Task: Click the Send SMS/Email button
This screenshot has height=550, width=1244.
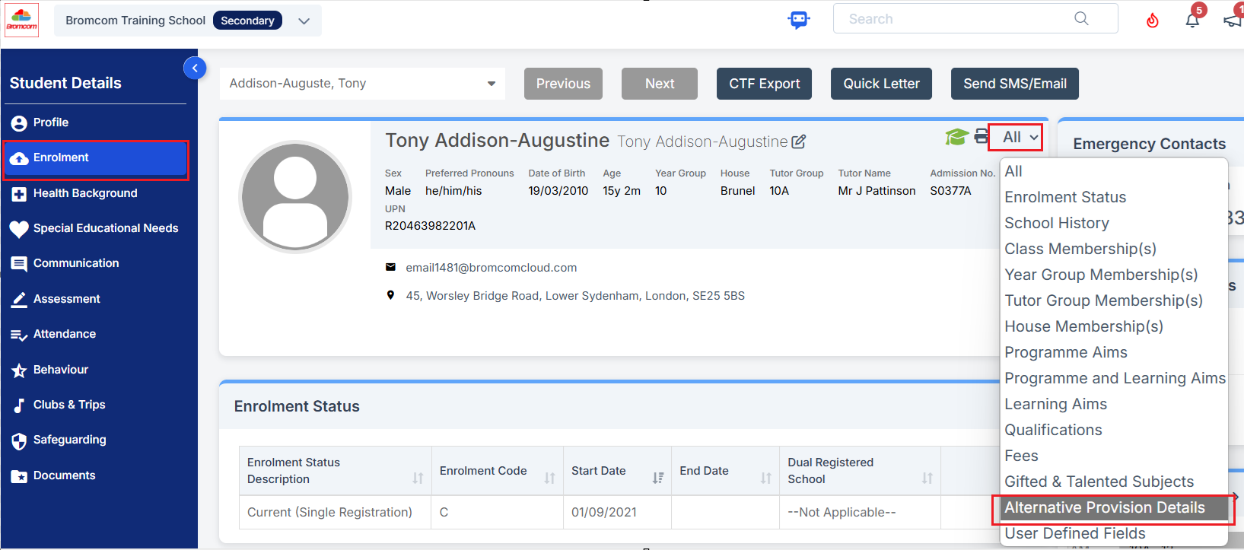Action: point(1014,84)
